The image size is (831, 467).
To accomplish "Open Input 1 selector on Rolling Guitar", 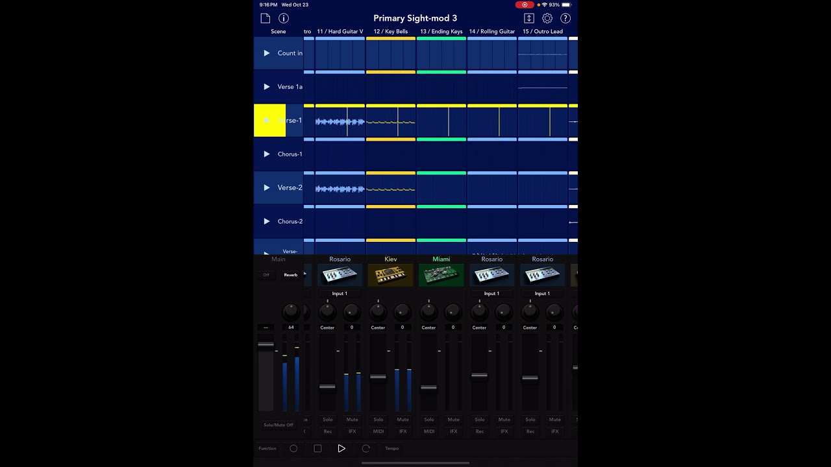I will [491, 294].
